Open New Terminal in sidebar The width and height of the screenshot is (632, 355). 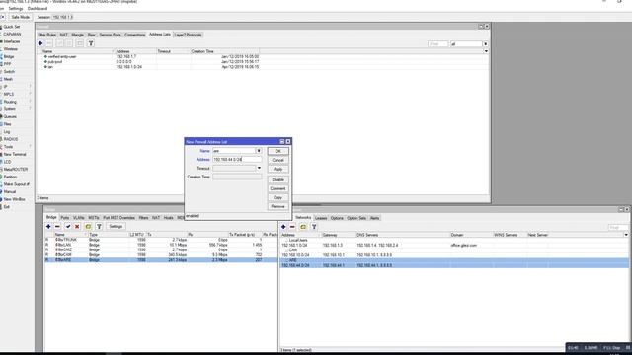click(15, 155)
